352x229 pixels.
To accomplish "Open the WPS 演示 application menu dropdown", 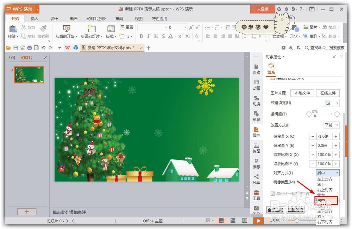I will [38, 9].
